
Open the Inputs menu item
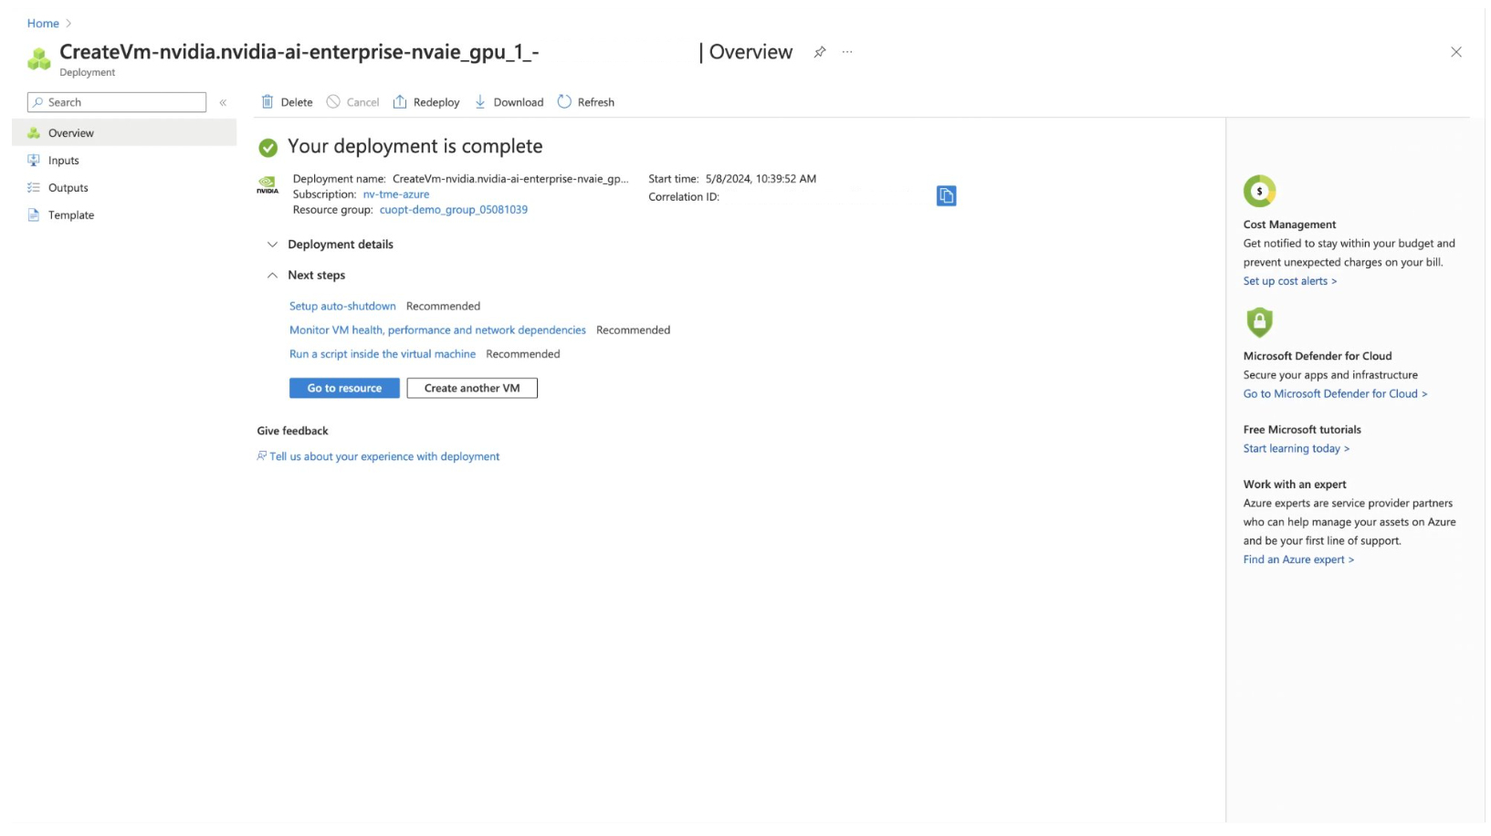(63, 161)
